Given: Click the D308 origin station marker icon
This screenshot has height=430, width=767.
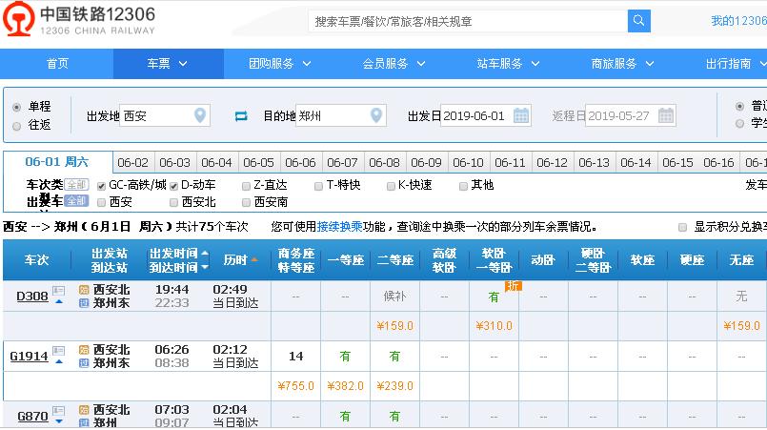Looking at the screenshot, I should pyautogui.click(x=84, y=290).
